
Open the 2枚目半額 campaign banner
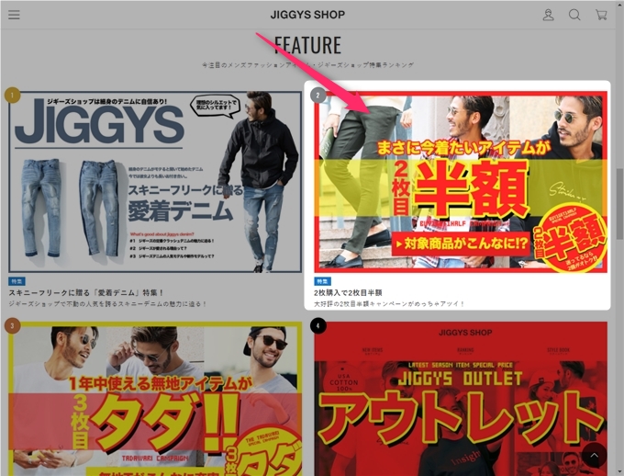click(x=461, y=182)
